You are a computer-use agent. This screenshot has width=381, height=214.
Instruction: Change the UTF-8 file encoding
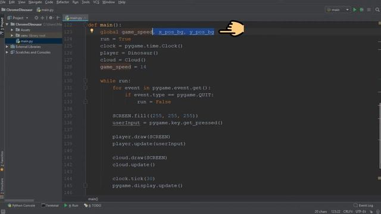[x=361, y=212]
